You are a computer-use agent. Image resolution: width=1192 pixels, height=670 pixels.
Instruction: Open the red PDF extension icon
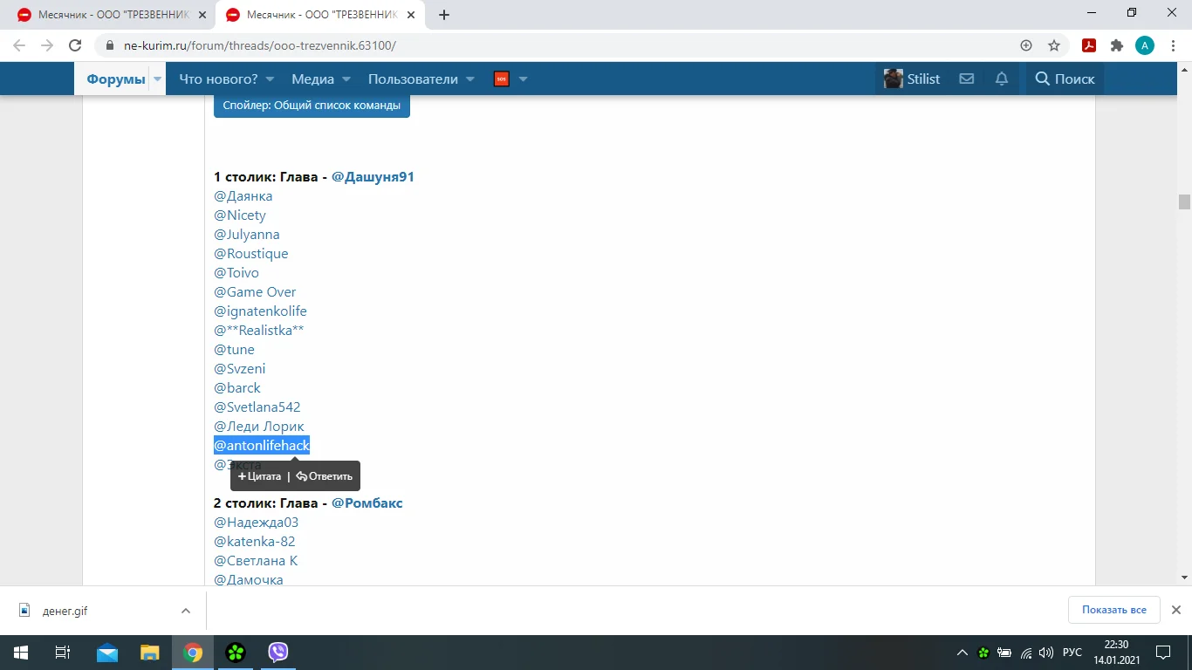(x=1089, y=45)
